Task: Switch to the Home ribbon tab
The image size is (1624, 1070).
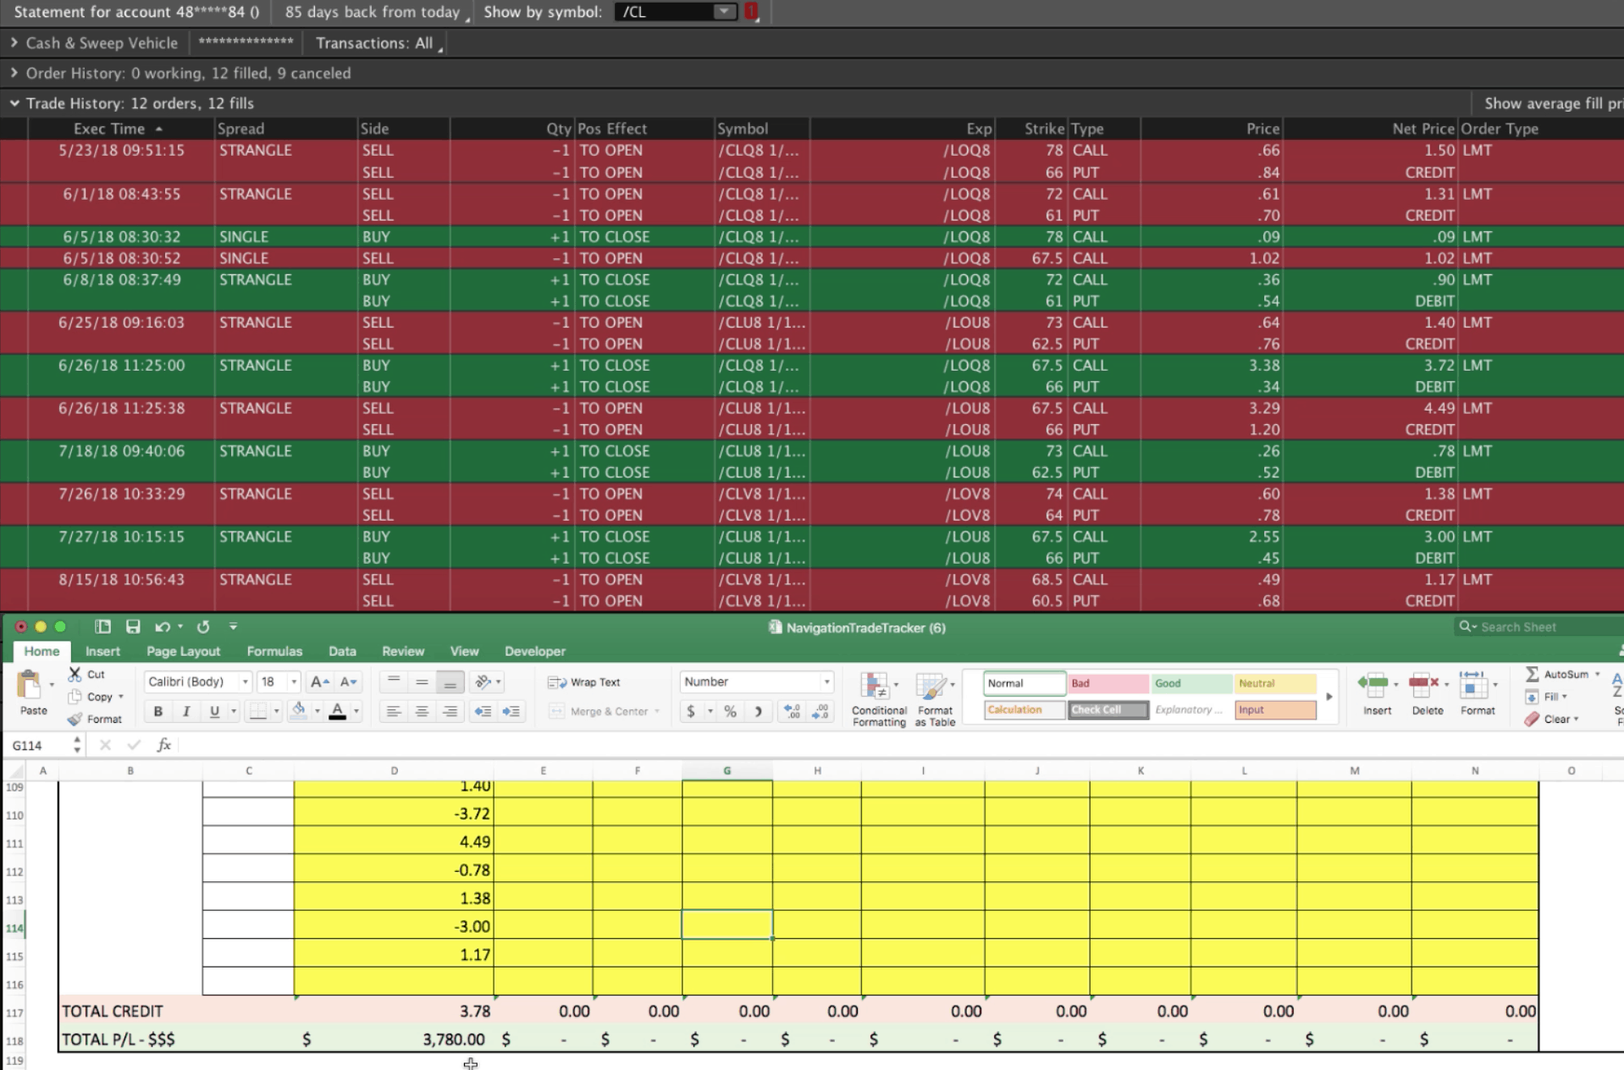Action: point(41,651)
